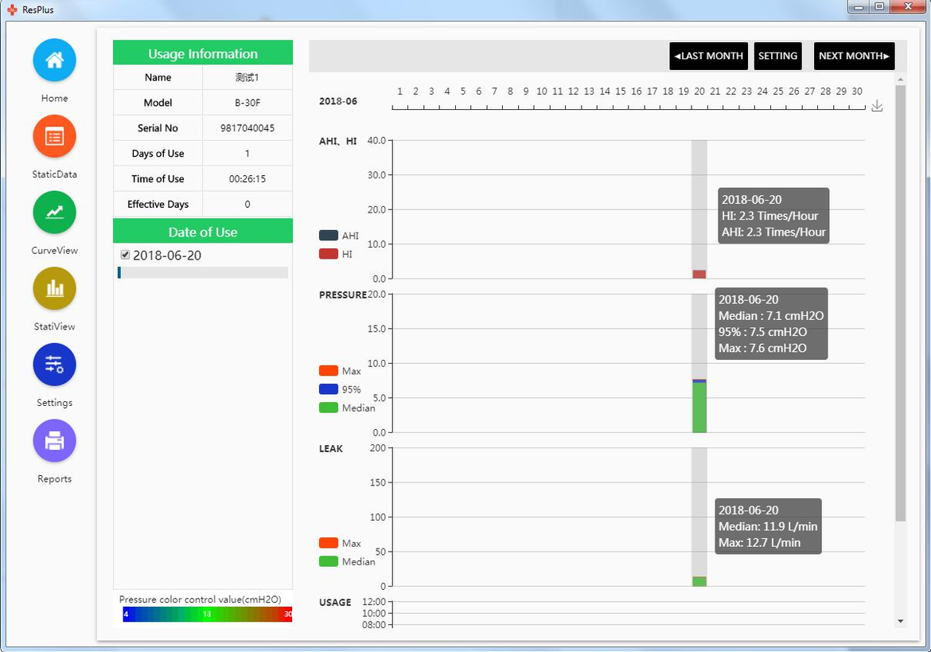Open the CurveView chart icon
Screen dimensions: 931x652
54,213
